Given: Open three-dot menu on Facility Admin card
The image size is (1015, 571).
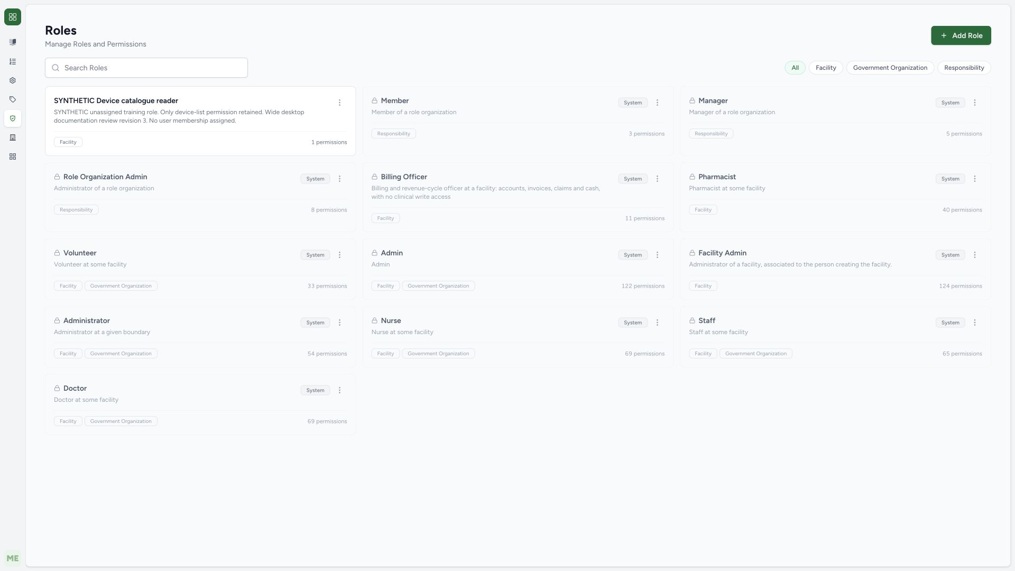Looking at the screenshot, I should coord(975,255).
